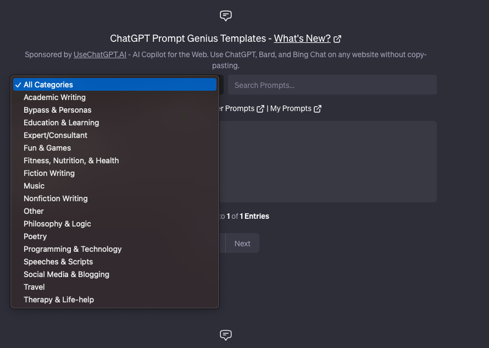Click external link icon next to My Prompts
The width and height of the screenshot is (489, 348).
click(x=318, y=109)
